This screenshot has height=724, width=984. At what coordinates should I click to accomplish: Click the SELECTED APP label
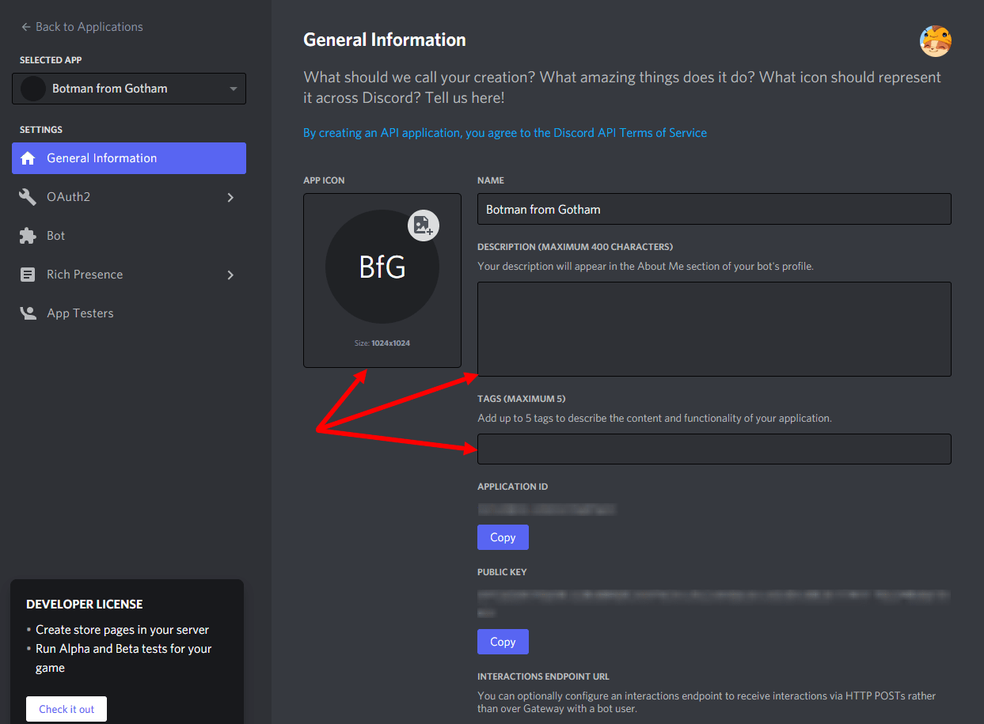[x=51, y=60]
